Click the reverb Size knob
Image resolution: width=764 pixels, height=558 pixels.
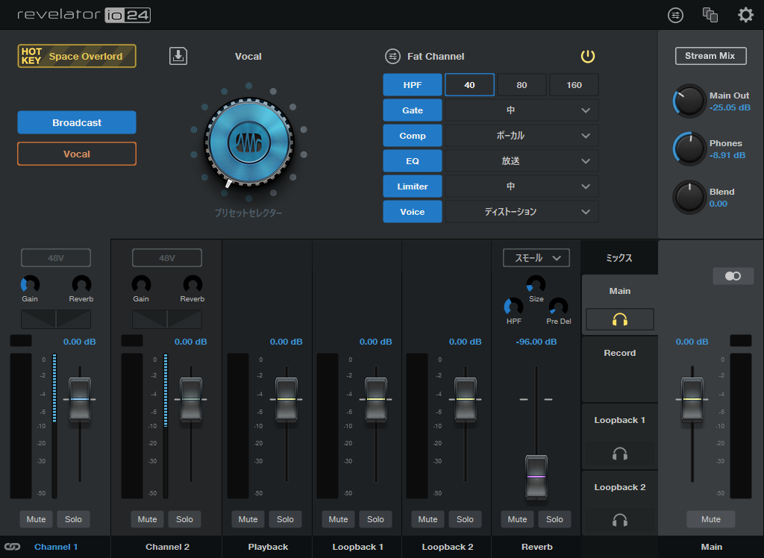point(536,285)
